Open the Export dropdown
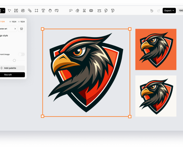Screen dimensions: 183x147 [x=169, y=11]
